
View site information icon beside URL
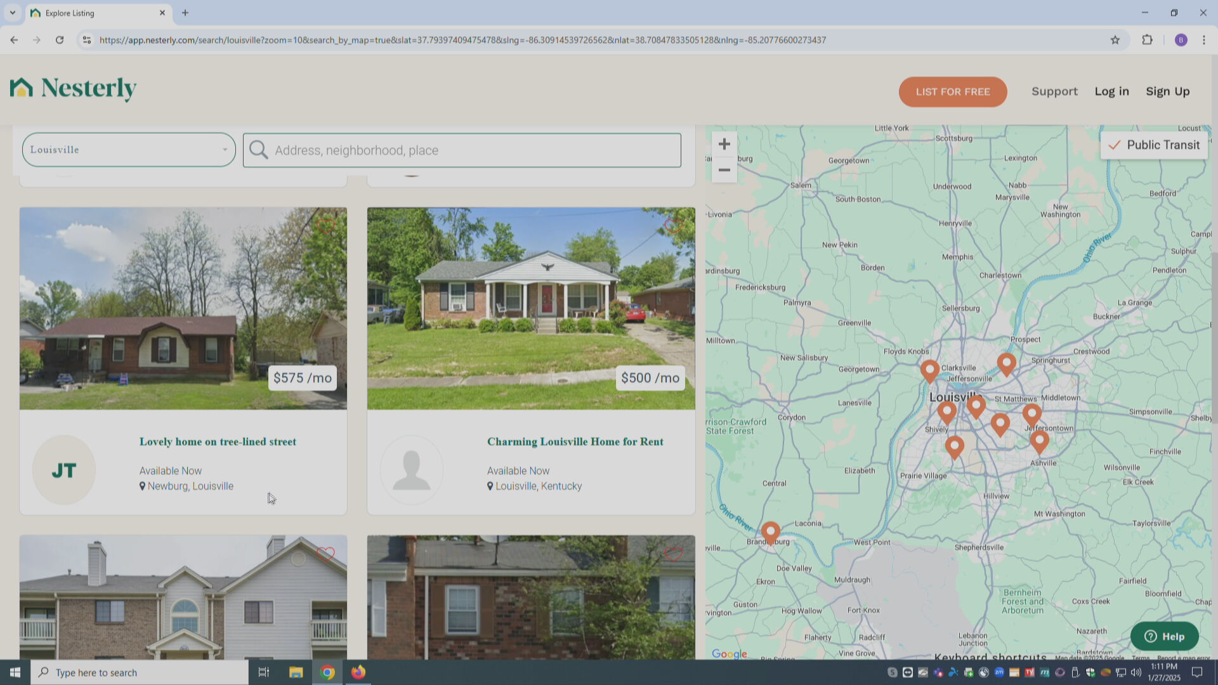pos(87,40)
